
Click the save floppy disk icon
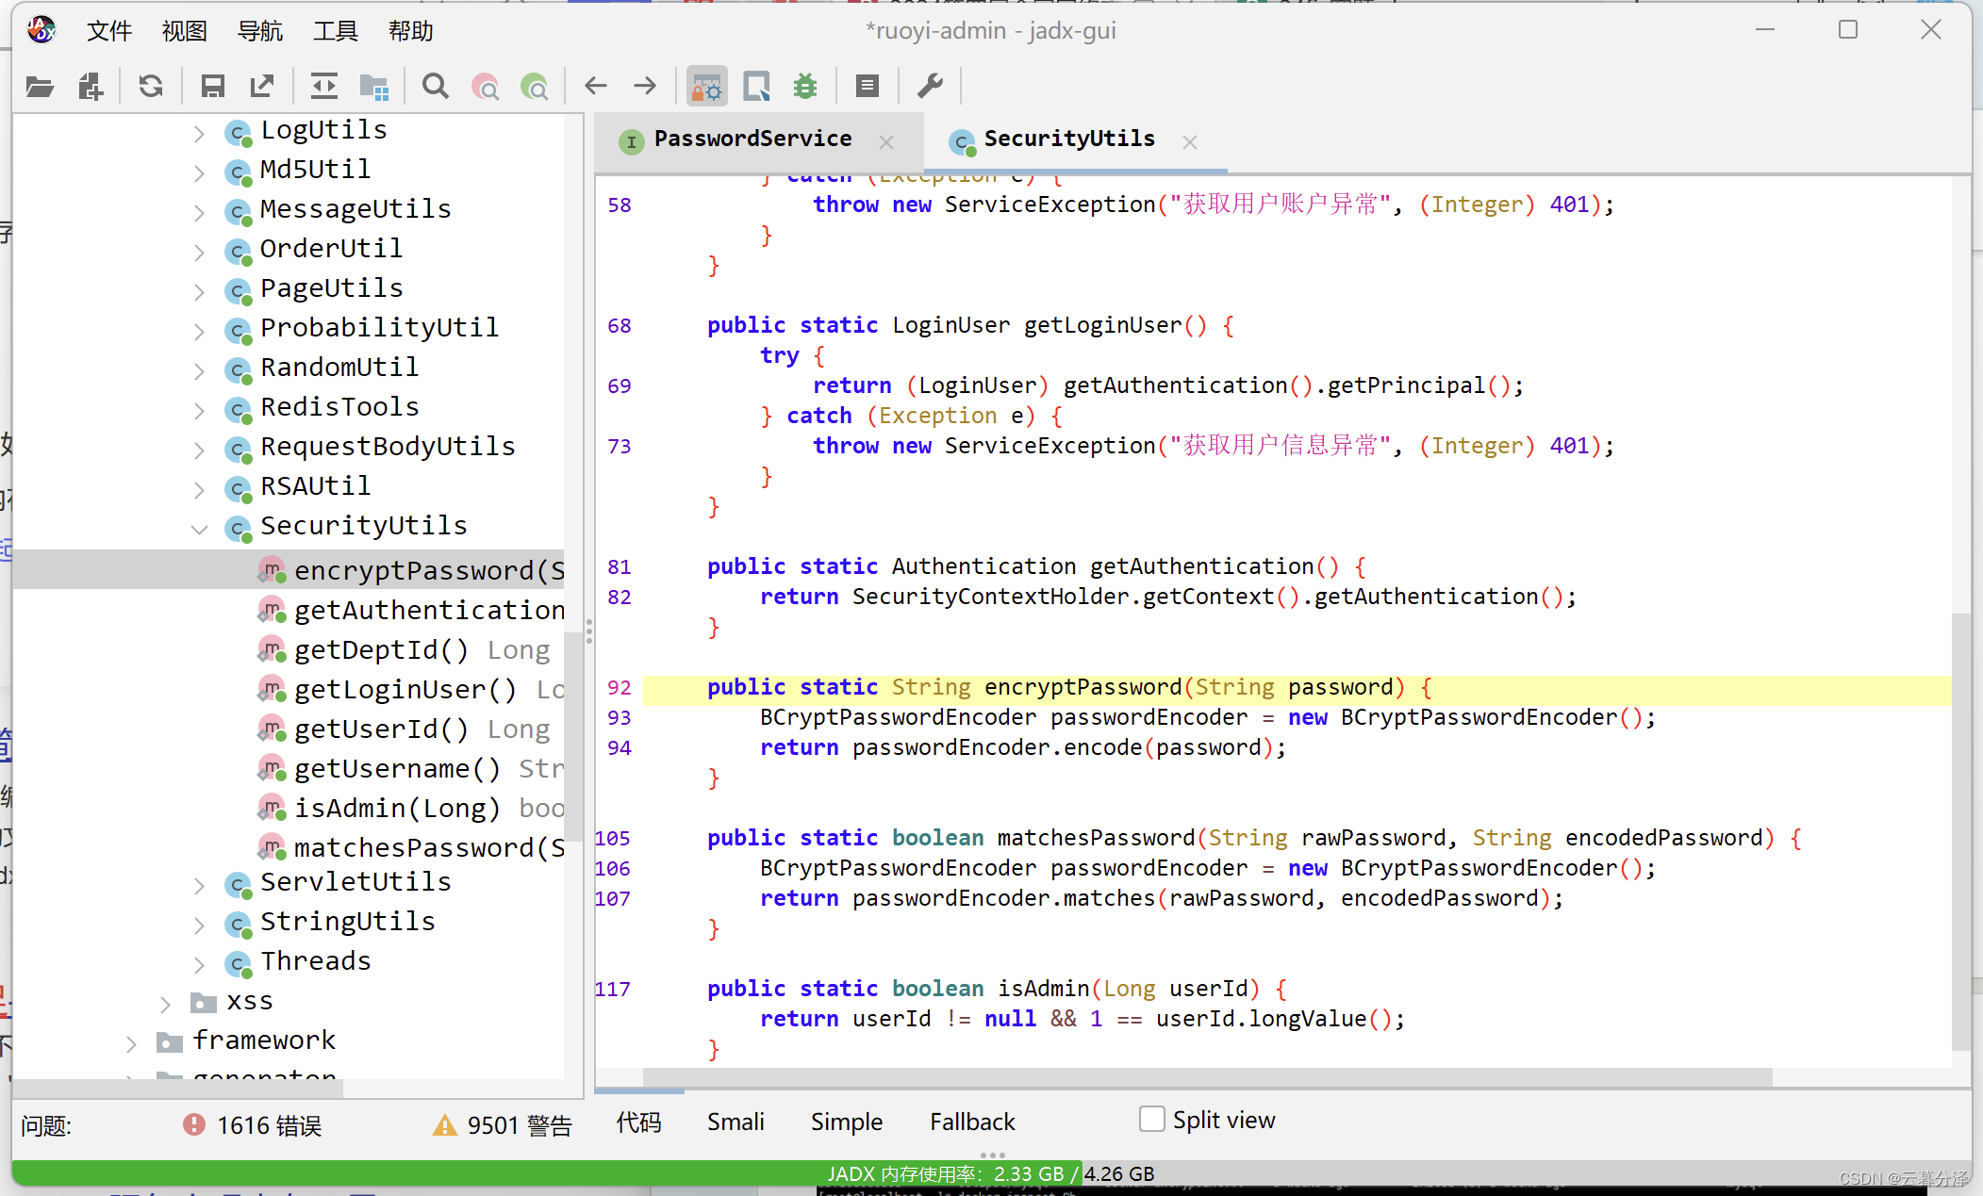point(213,87)
